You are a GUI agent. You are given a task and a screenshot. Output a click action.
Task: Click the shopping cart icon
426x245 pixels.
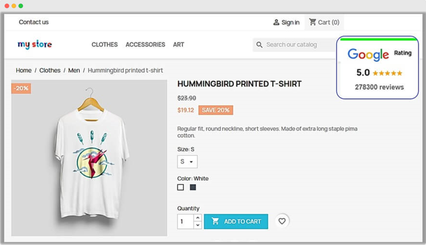[x=312, y=22]
